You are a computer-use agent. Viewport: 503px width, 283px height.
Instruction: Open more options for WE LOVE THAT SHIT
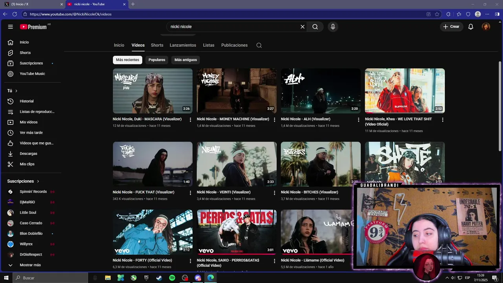pyautogui.click(x=442, y=119)
